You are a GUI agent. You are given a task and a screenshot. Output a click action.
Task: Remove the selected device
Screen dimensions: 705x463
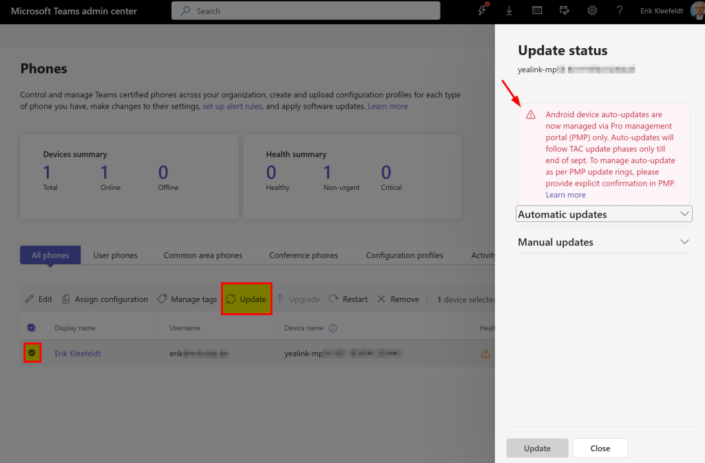398,299
